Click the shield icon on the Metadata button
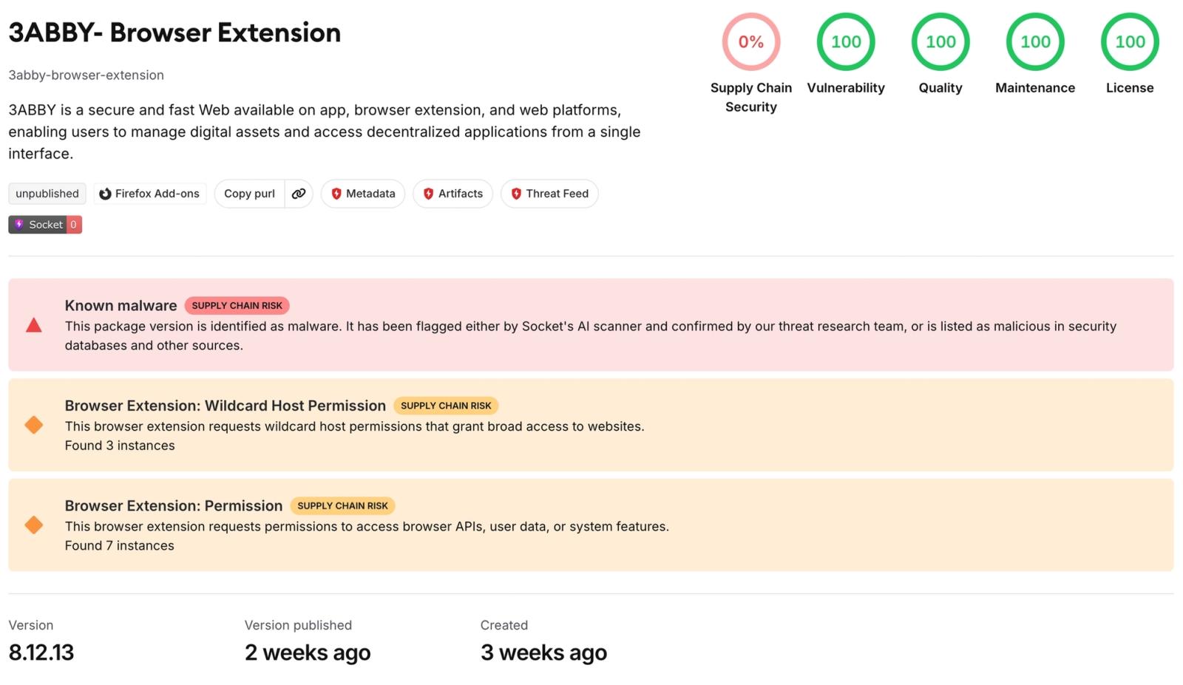The image size is (1183, 685). (336, 194)
